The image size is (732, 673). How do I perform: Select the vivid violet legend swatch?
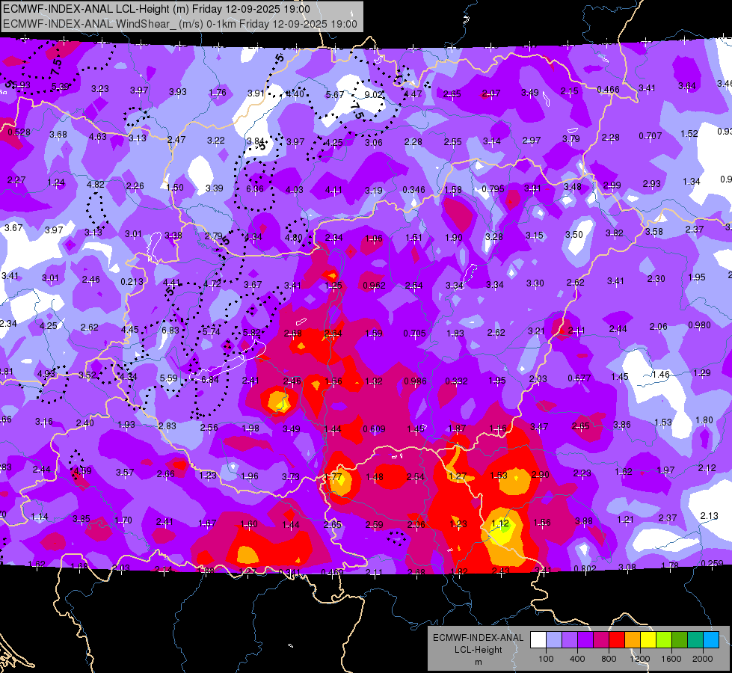pos(585,639)
